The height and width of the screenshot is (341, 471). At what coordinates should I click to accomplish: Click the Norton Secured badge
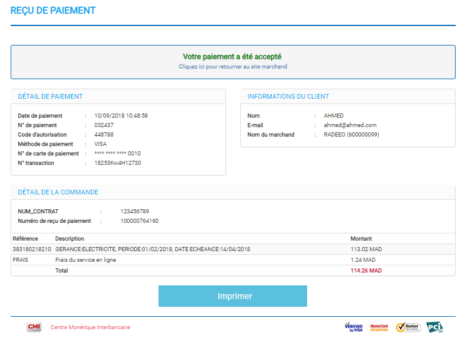click(408, 327)
